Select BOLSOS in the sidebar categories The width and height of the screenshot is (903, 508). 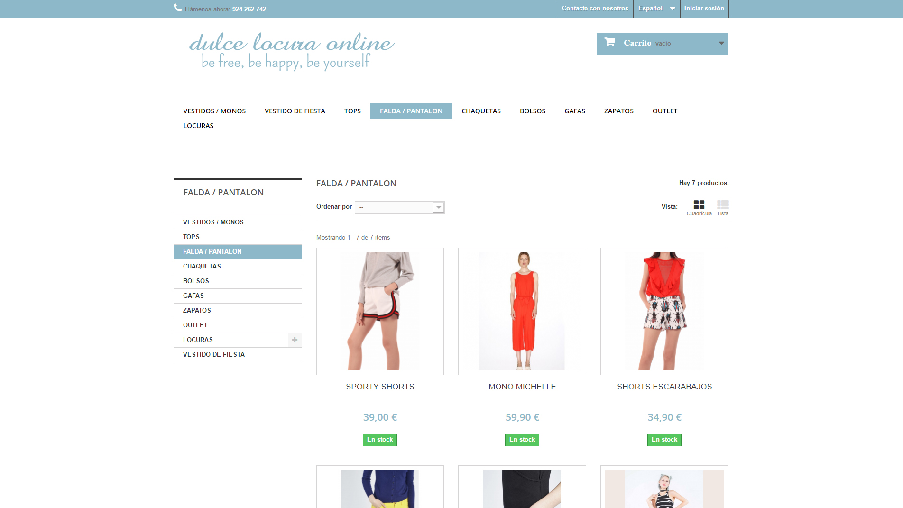click(196, 281)
